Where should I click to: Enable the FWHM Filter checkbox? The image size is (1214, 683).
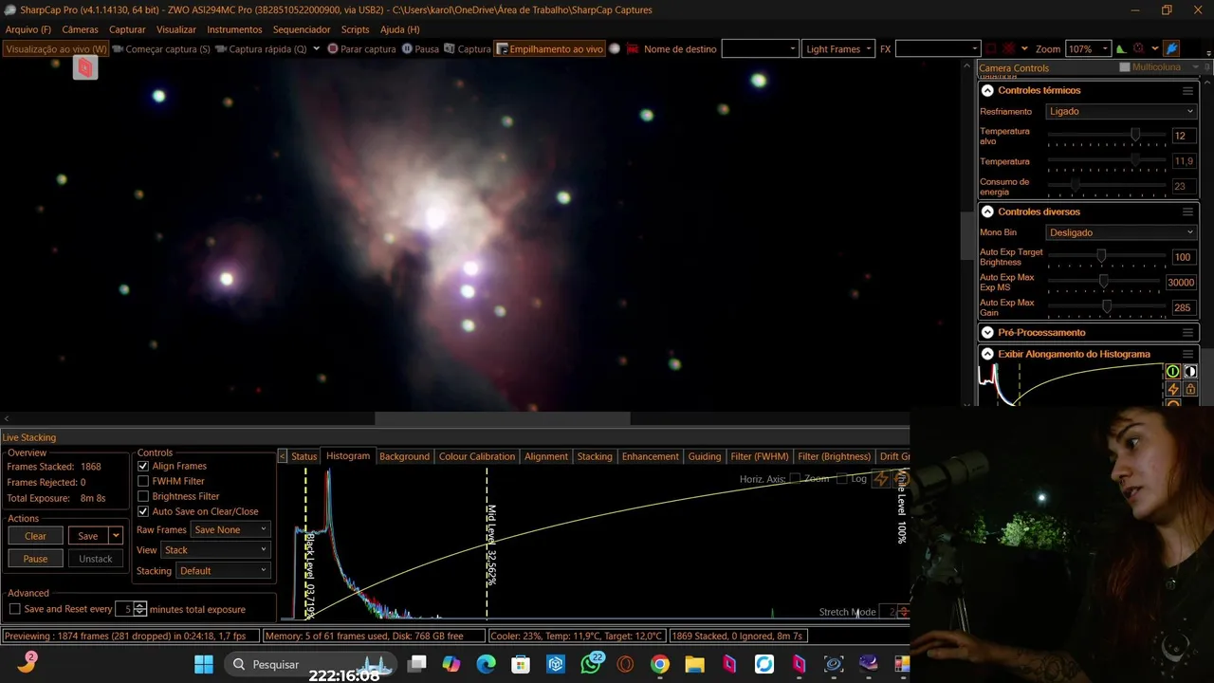(143, 482)
